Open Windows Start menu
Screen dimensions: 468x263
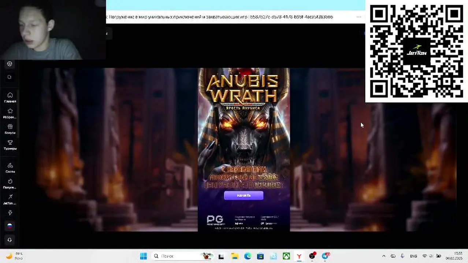pos(143,256)
